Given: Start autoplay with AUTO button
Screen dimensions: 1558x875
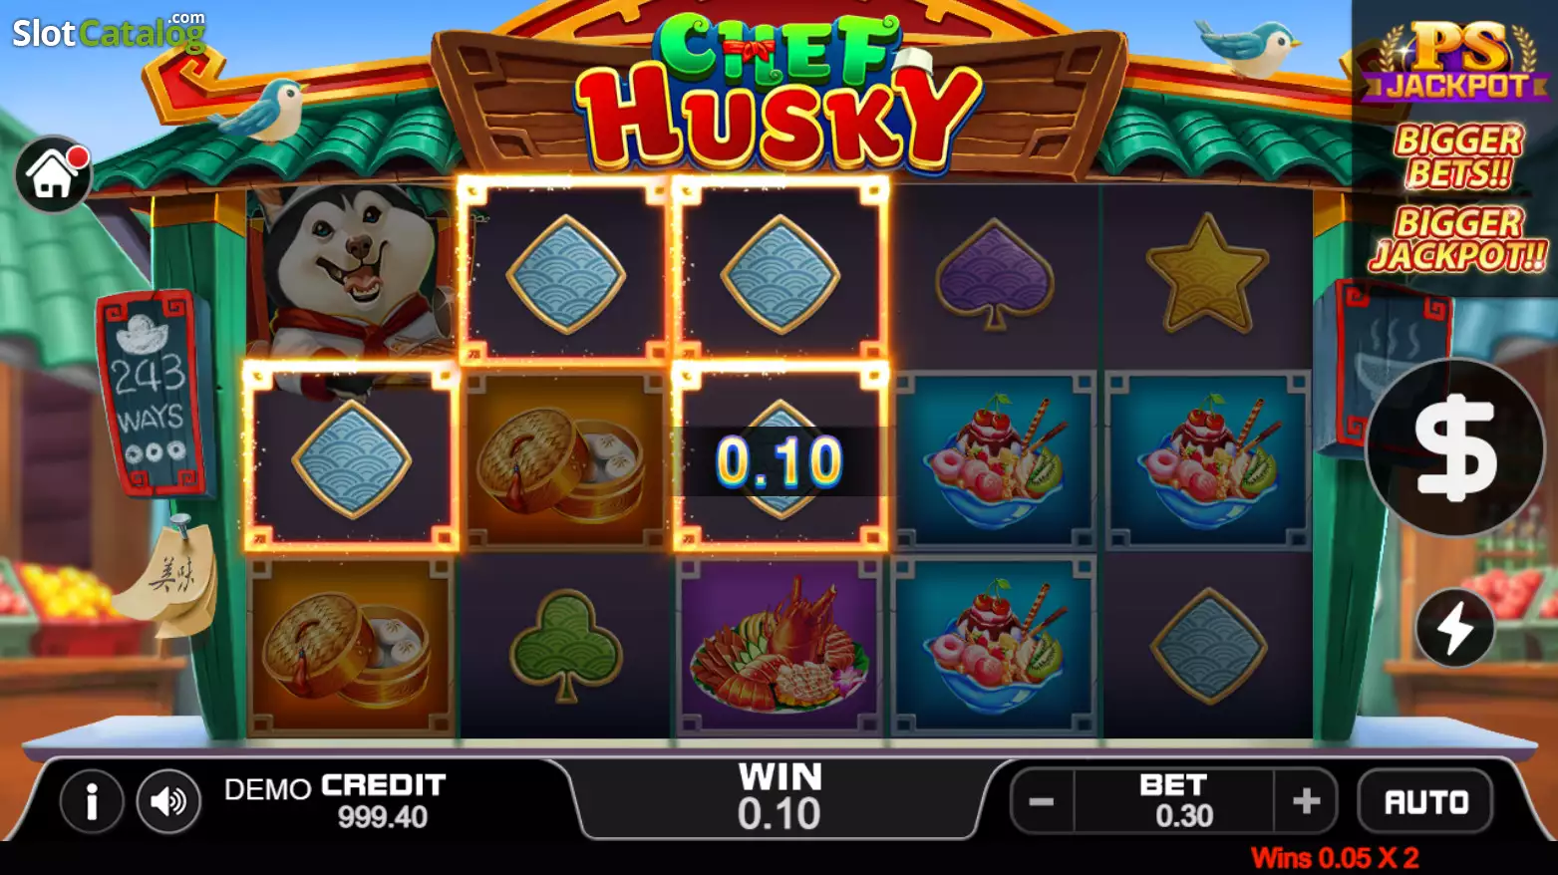Looking at the screenshot, I should [x=1425, y=801].
